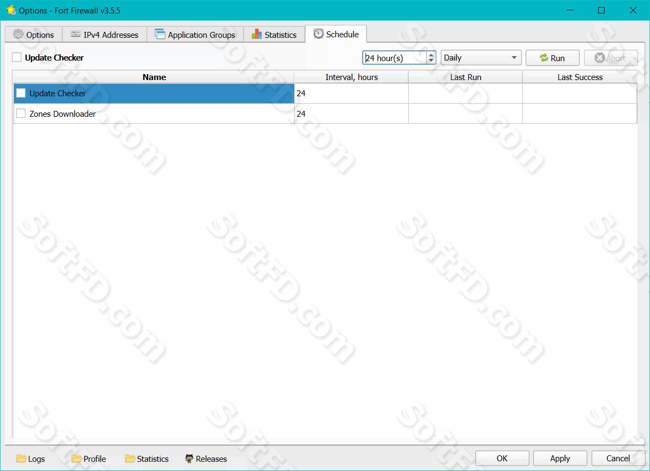Open the Logs link

coord(31,459)
